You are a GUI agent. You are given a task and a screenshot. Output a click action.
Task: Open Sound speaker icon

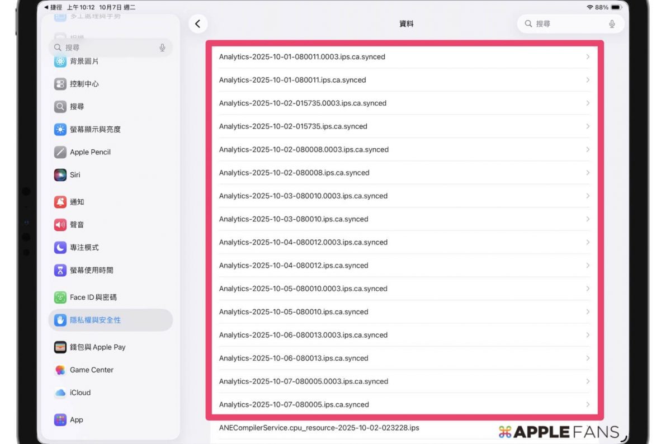point(60,225)
